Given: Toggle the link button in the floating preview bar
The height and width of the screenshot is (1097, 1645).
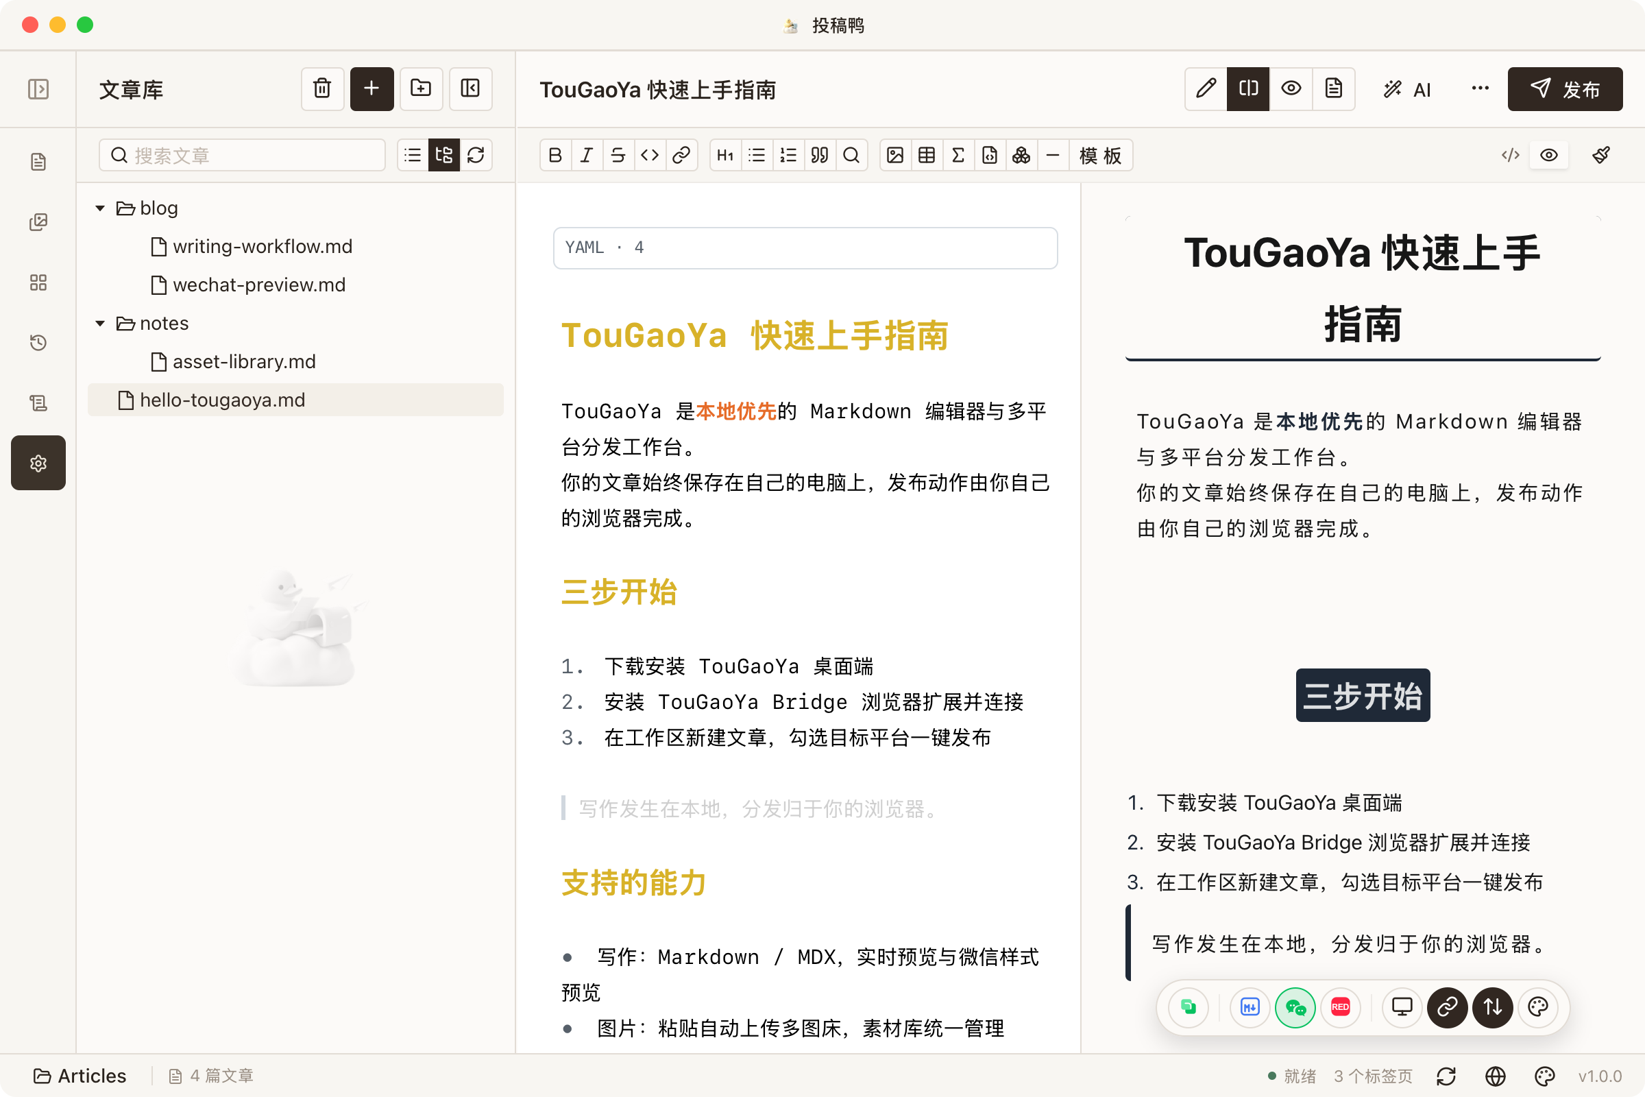Looking at the screenshot, I should point(1447,1007).
